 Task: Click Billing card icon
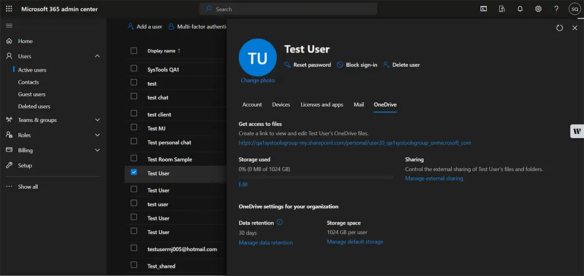point(9,150)
